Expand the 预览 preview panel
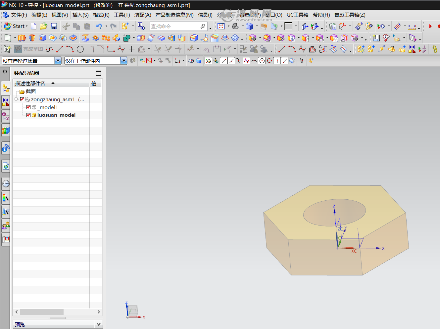 [98, 324]
